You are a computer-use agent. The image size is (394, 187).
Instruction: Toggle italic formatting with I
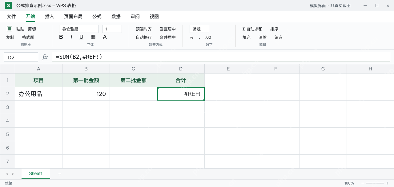(71, 37)
